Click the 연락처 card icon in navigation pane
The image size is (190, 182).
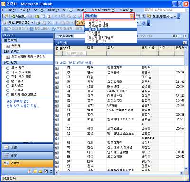(6, 163)
